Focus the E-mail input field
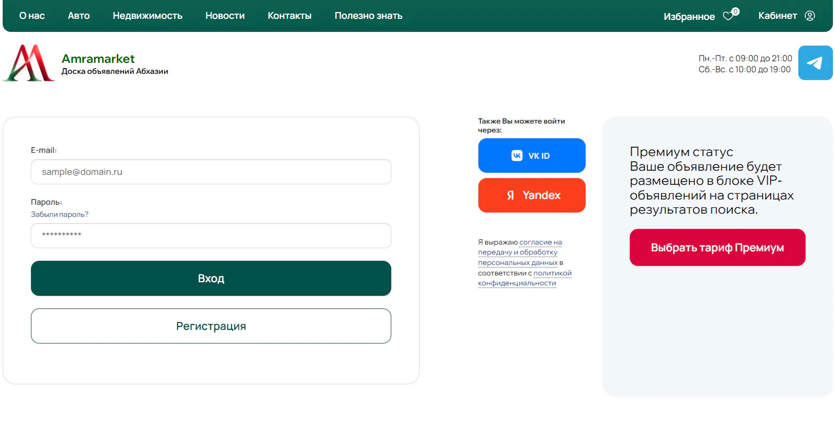Screen dimensions: 835x421 click(211, 172)
